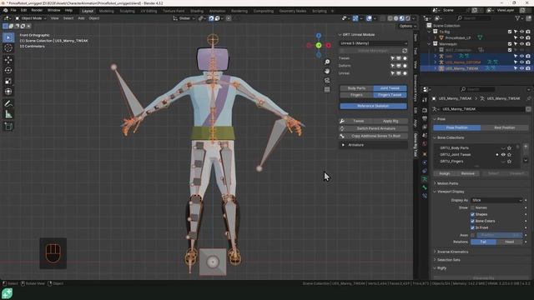Expand the Selection Sets section

coord(448,260)
